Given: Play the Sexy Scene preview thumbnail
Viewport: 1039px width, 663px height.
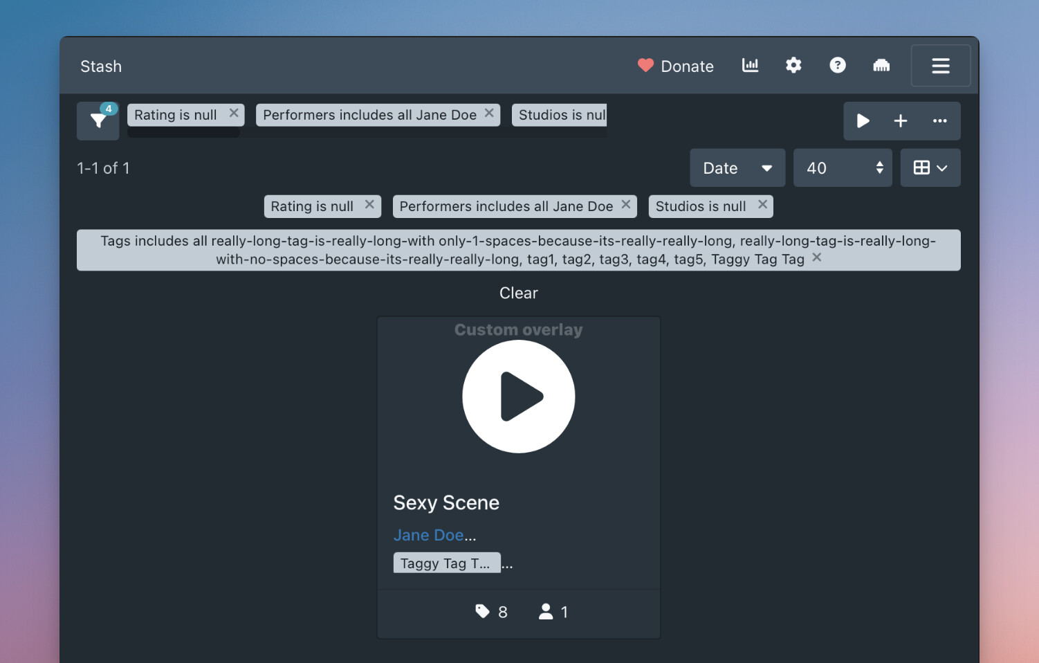Looking at the screenshot, I should click(x=519, y=397).
